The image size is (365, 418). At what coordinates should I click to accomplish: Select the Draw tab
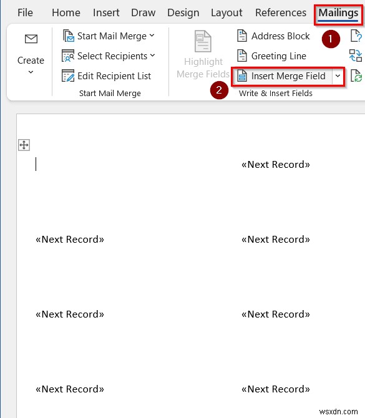143,12
